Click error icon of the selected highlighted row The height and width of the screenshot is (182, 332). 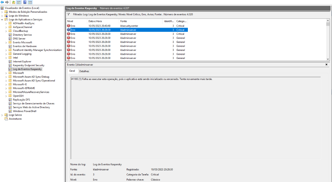pos(69,30)
